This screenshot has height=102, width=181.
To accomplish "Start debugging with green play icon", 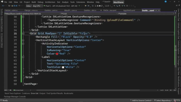I will [44, 6].
